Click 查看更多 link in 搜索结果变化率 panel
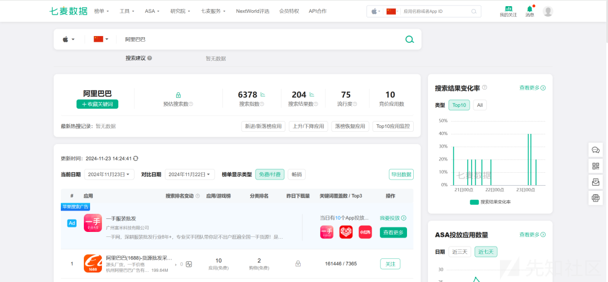 click(x=533, y=88)
